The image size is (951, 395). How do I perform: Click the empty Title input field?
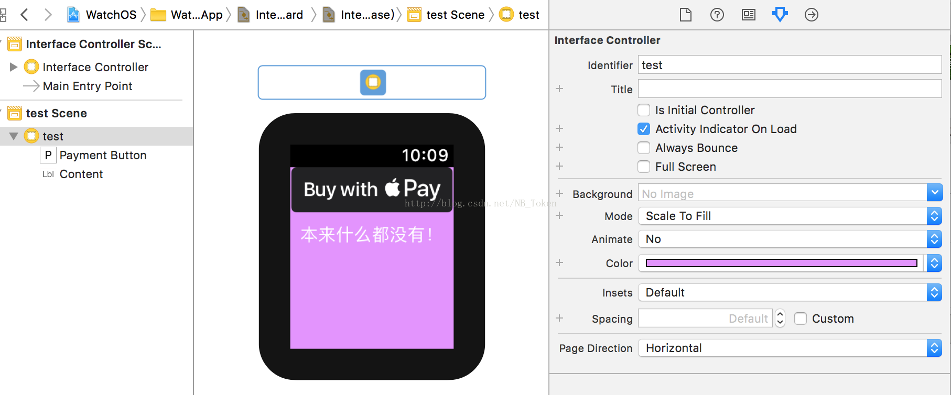790,89
